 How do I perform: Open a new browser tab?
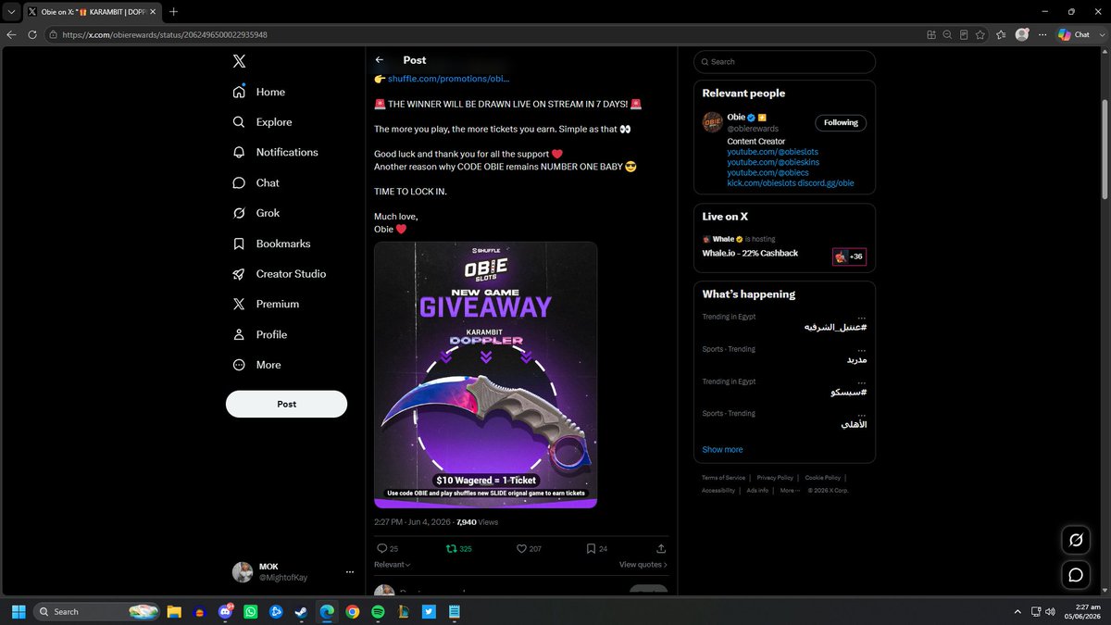point(173,11)
